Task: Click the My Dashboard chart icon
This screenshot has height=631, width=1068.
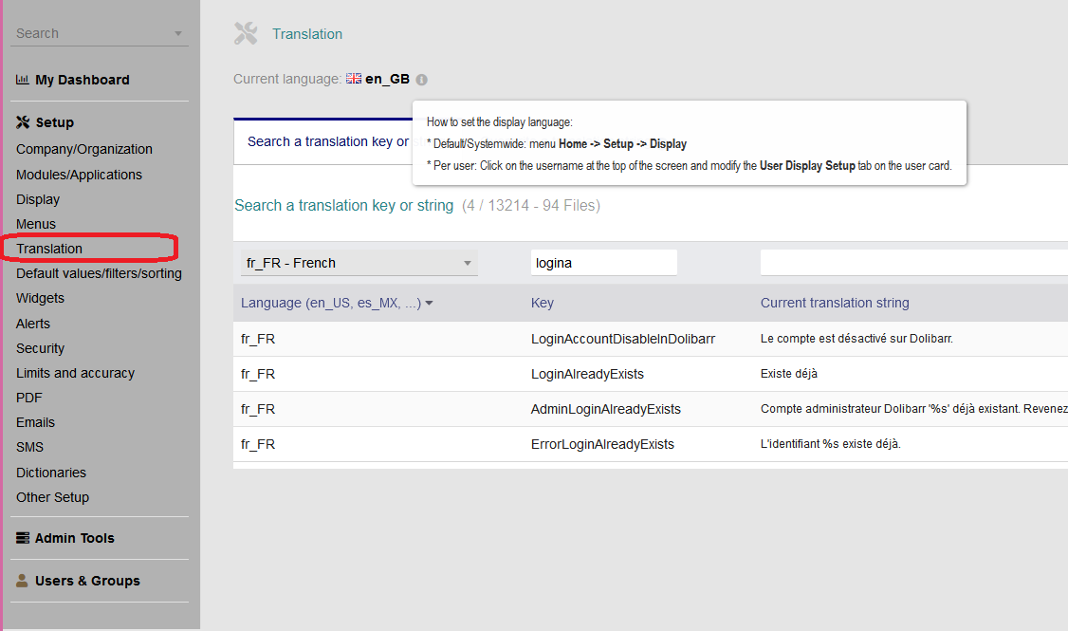Action: 23,81
